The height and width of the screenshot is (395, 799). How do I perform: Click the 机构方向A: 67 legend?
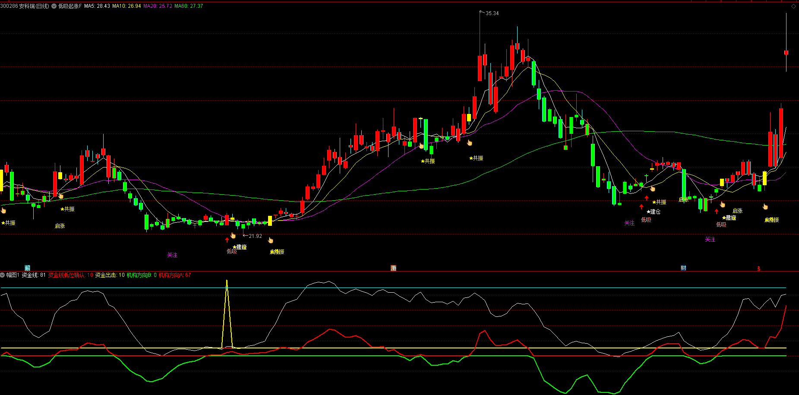[x=175, y=275]
